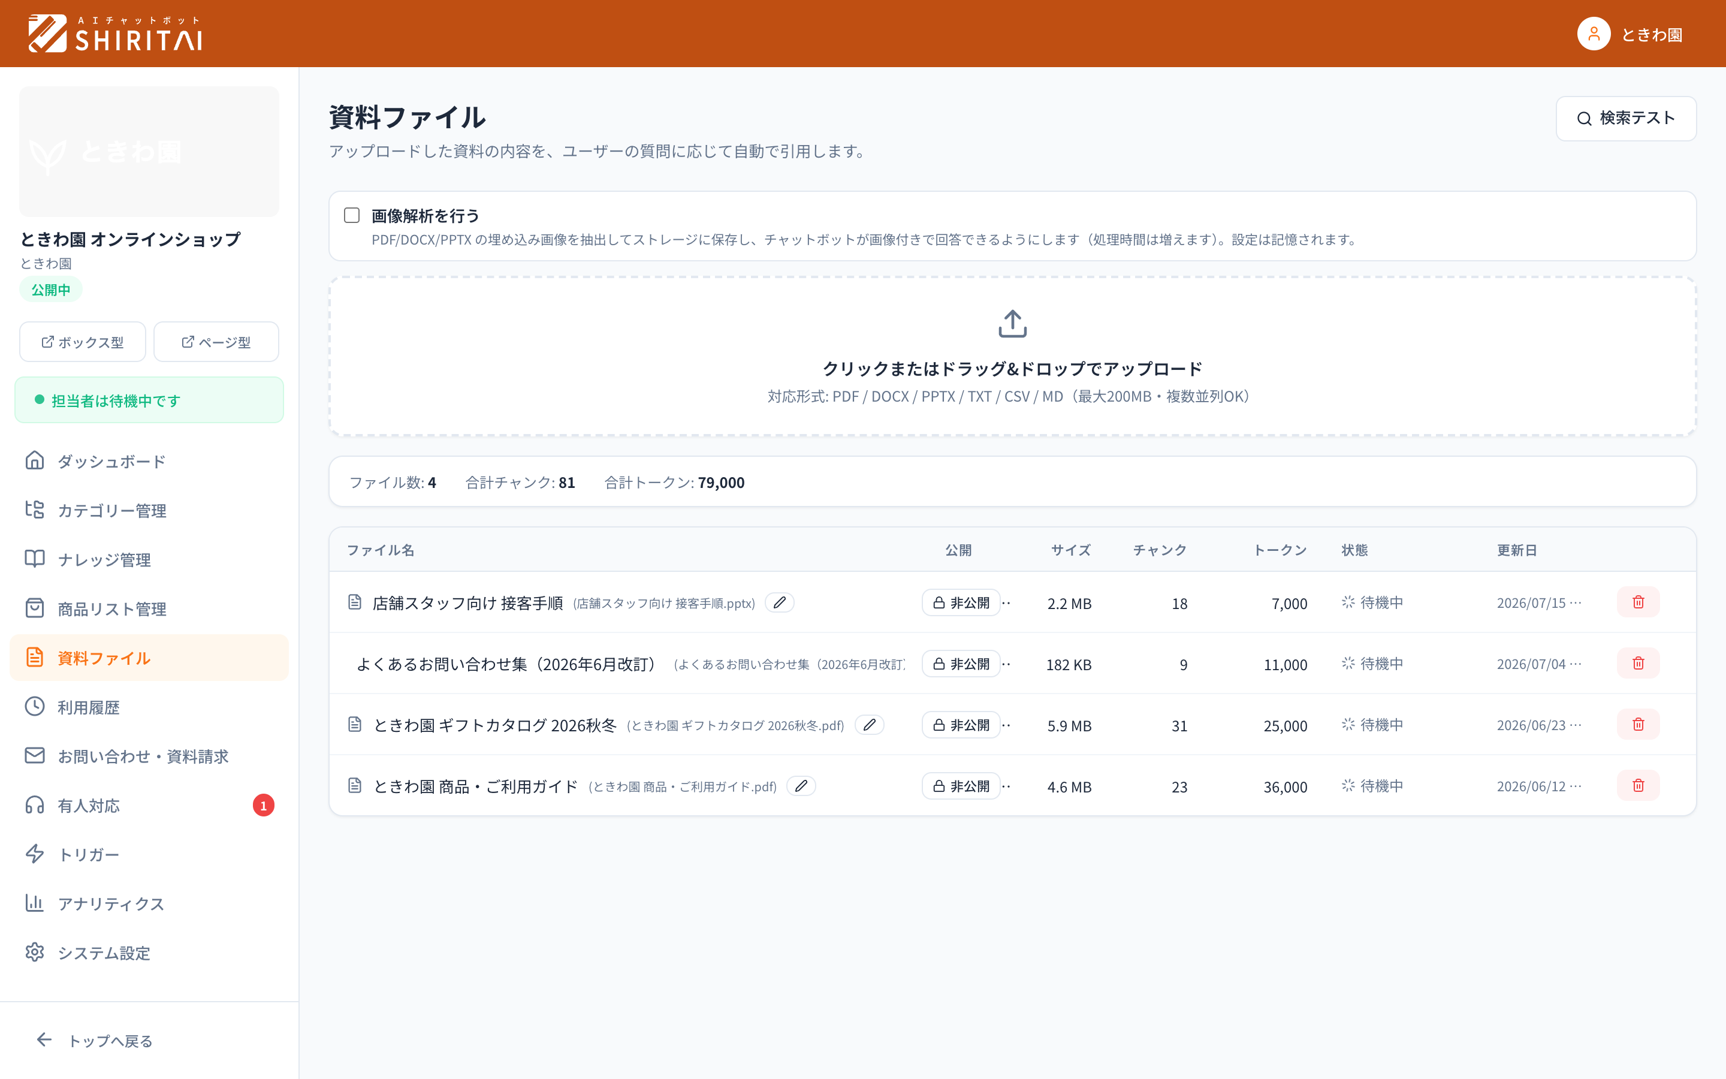Viewport: 1726px width, 1079px height.
Task: Toggle 非公開 for よくあるお問い合わせ集
Action: point(961,664)
